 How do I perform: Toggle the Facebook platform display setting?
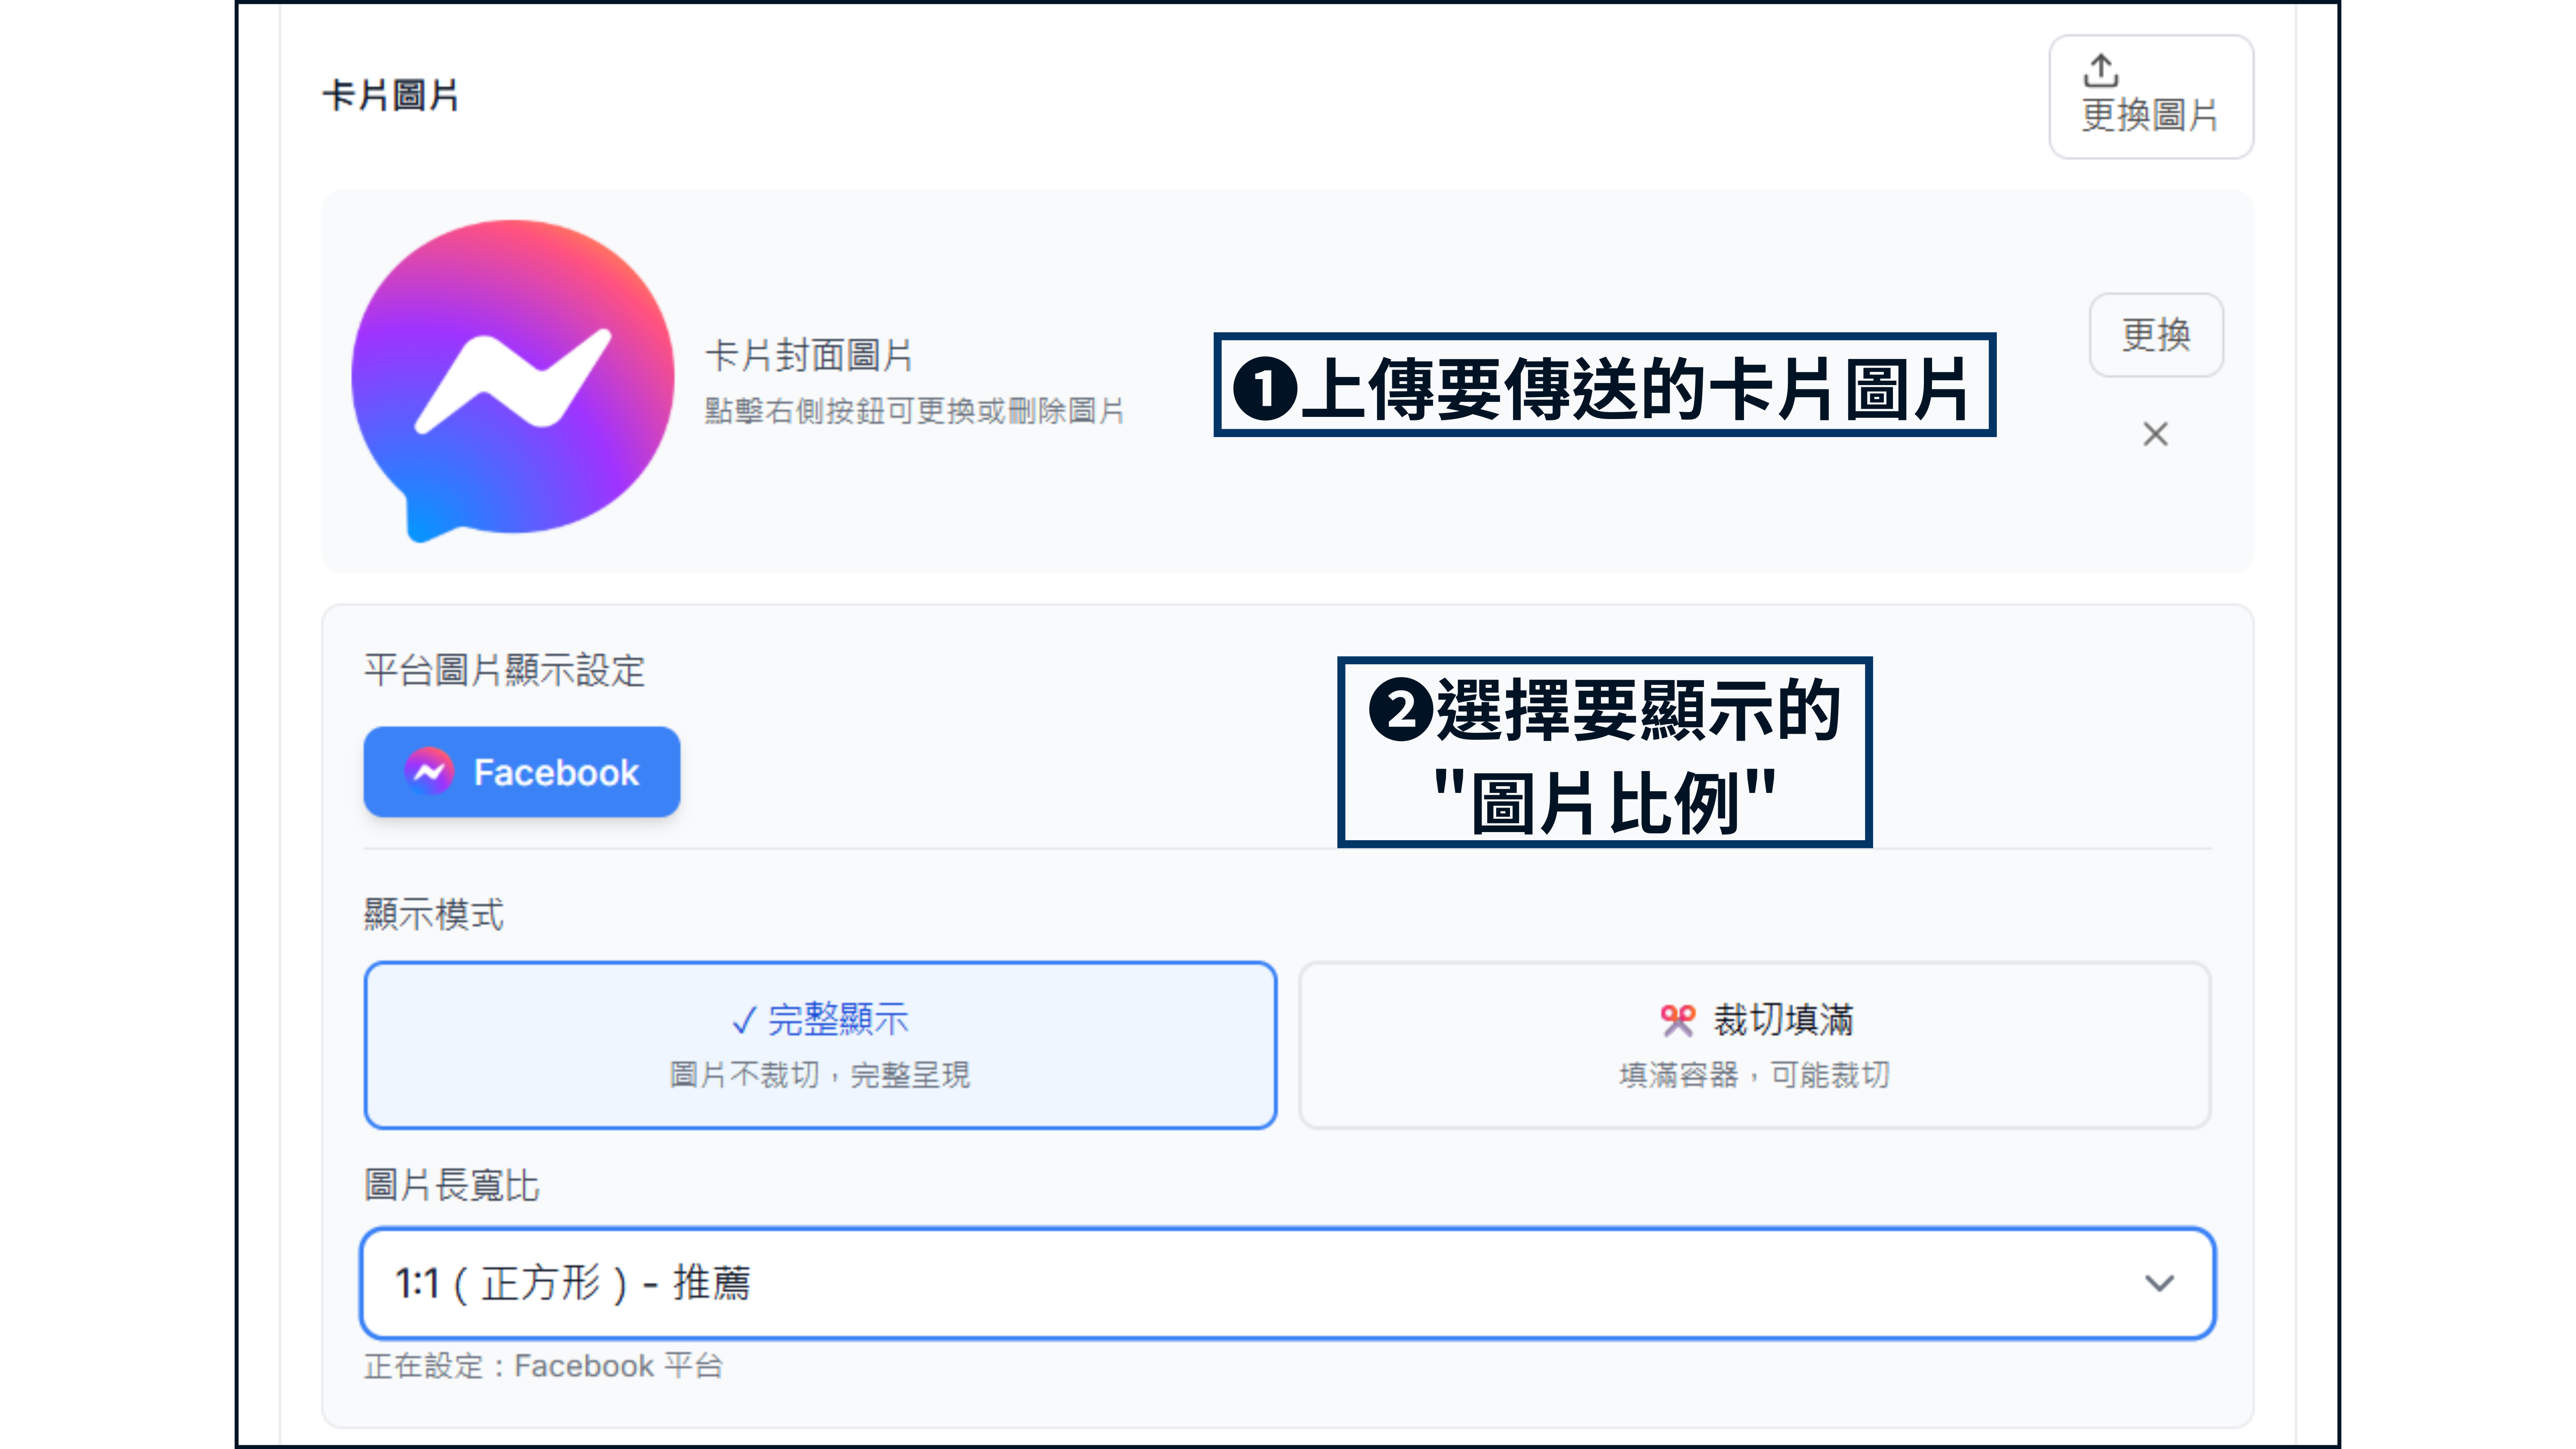pyautogui.click(x=521, y=771)
